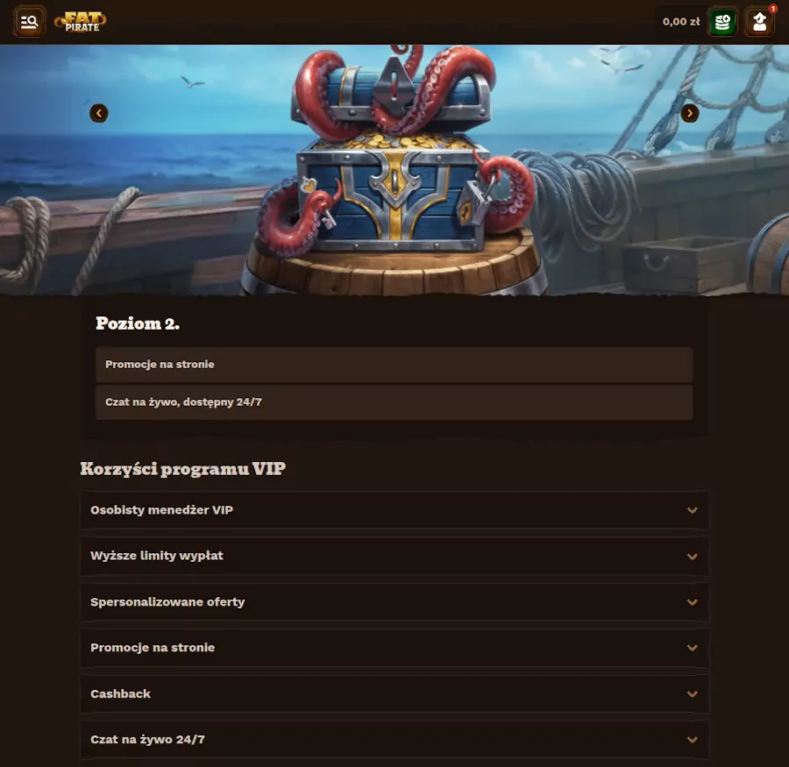
Task: Expand Osobisty menedżer VIP section
Action: [x=394, y=510]
